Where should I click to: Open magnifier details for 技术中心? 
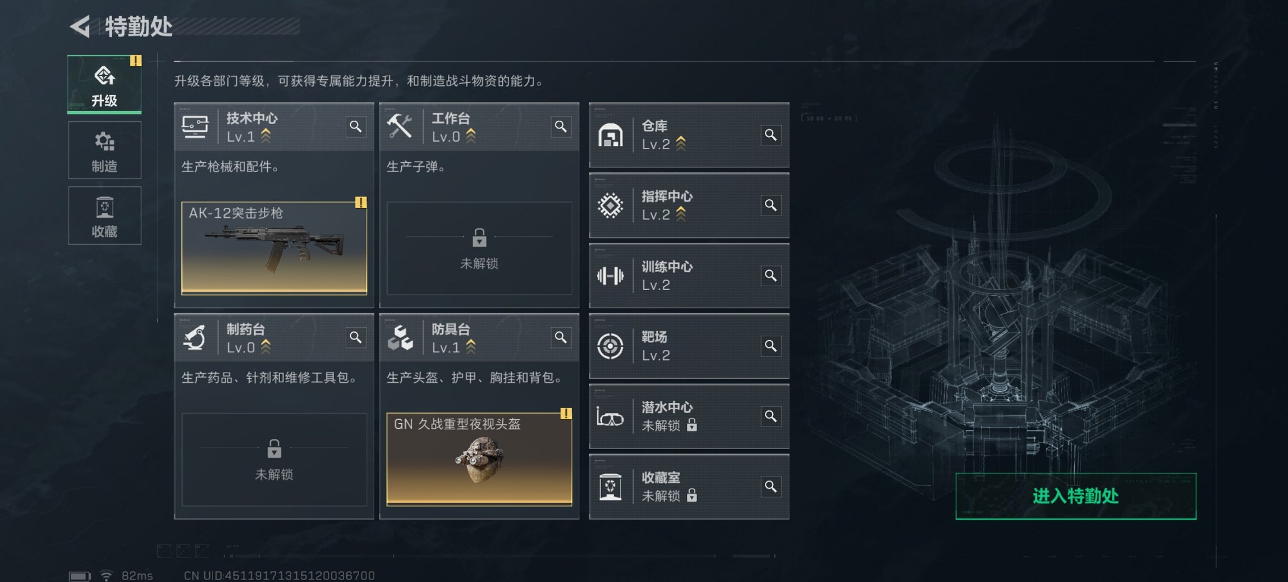click(355, 126)
